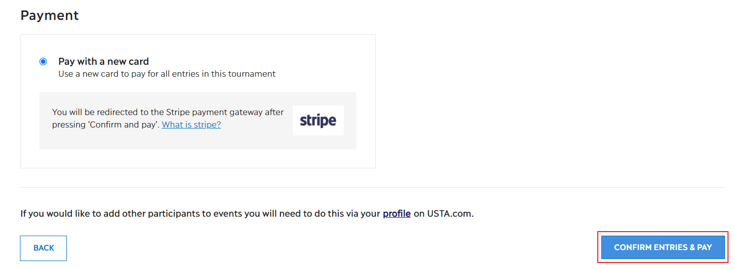Screen dimensions: 735x269
Task: Click the Payment section heading
Action: (x=49, y=15)
